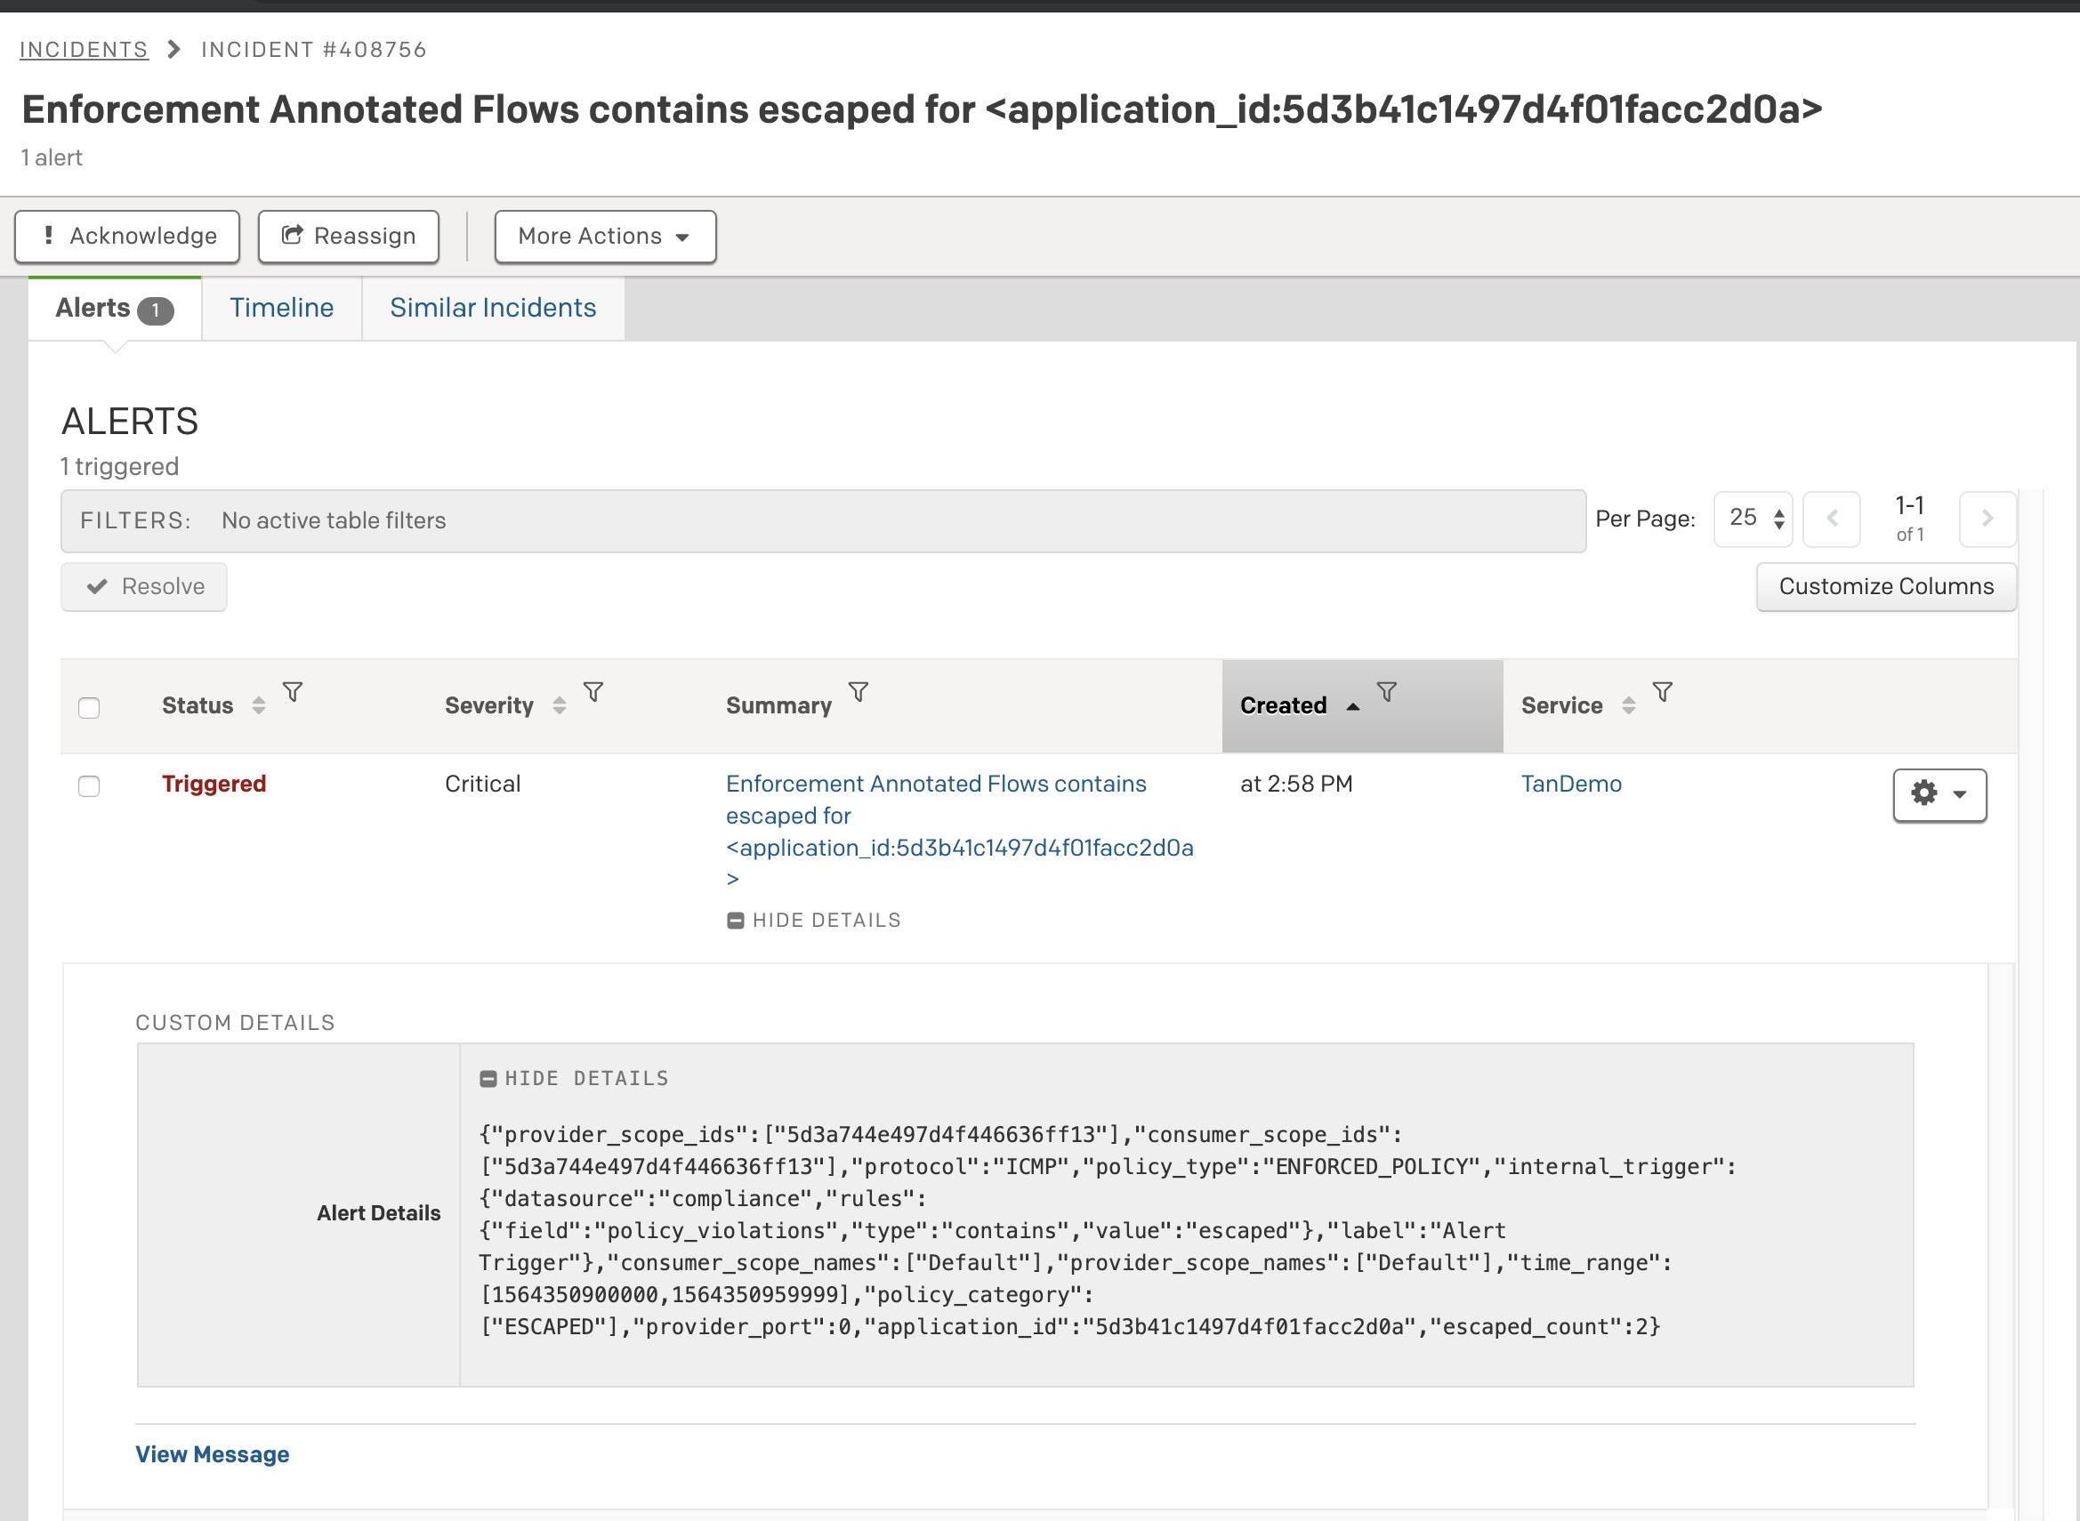2080x1521 pixels.
Task: Open More Actions dropdown menu
Action: (602, 236)
